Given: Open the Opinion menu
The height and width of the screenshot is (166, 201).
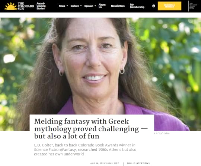Looking at the screenshot, I should [89, 6].
